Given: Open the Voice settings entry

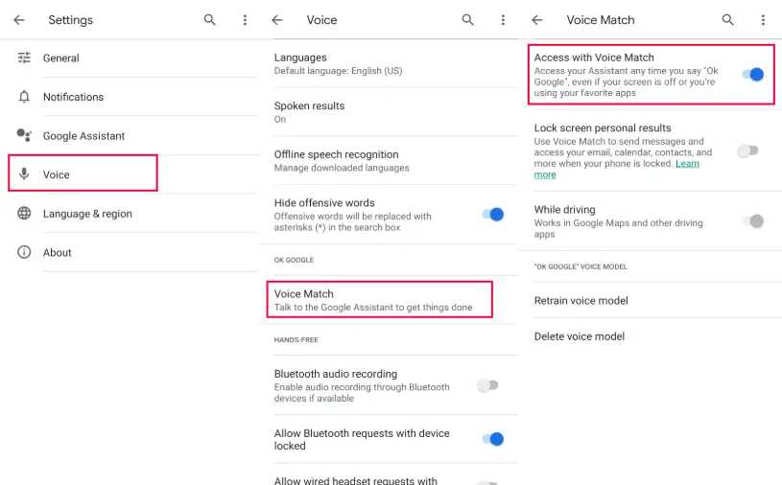Looking at the screenshot, I should (x=83, y=174).
